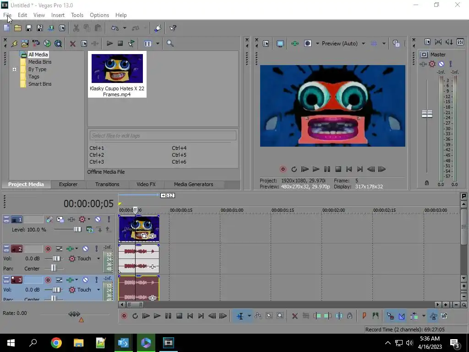Screen dimensions: 469x352
Task: Switch to the Explorer tab
Action: (68, 184)
